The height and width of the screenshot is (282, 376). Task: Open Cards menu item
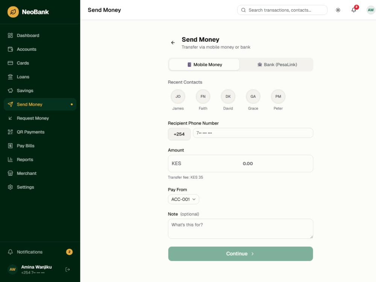[x=40, y=63]
